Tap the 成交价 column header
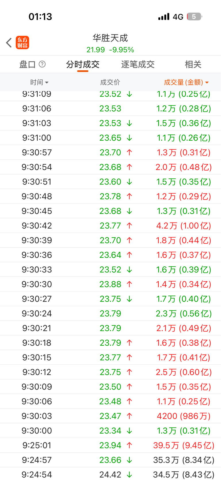 coord(110,82)
